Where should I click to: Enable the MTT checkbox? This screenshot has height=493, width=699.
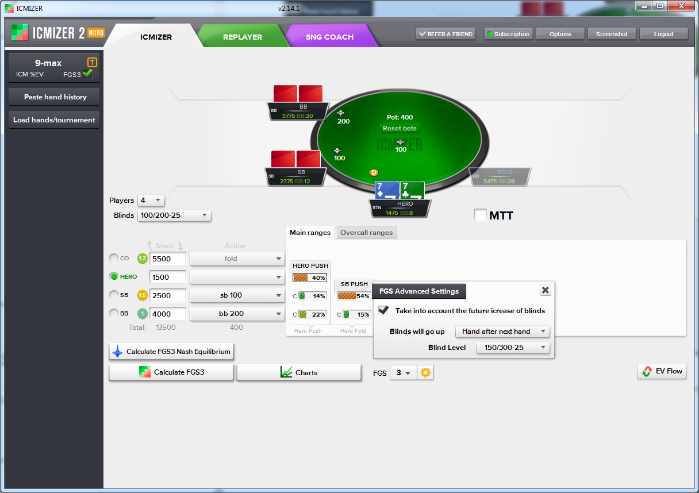480,215
